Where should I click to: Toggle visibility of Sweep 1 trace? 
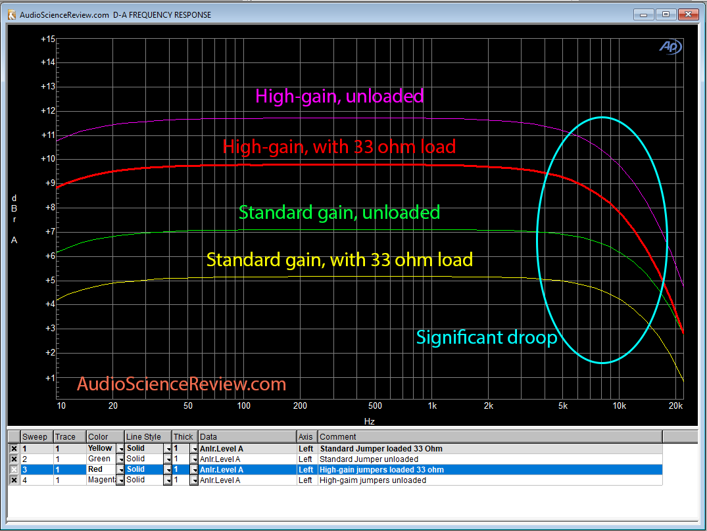click(14, 448)
